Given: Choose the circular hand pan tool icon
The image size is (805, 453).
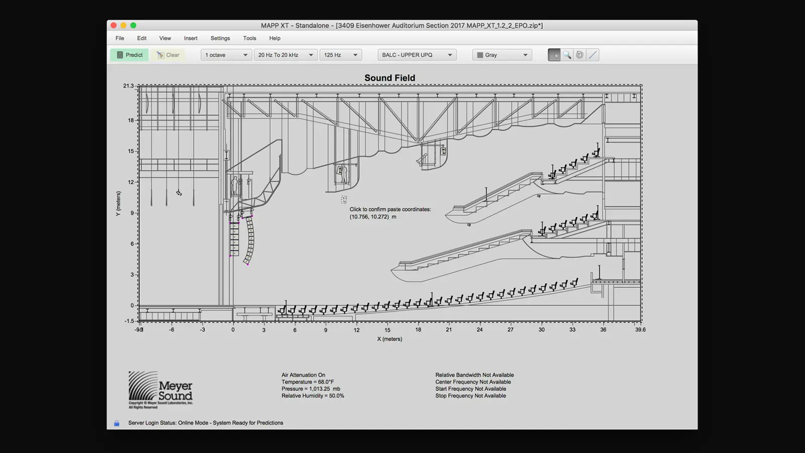Looking at the screenshot, I should pos(580,55).
